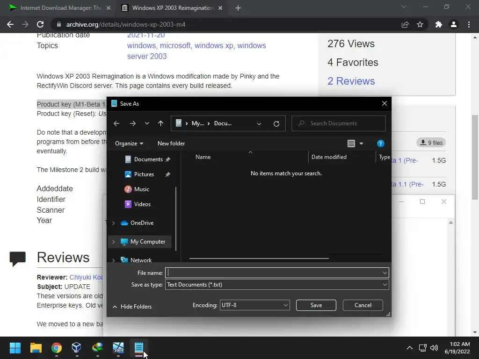Expand the Network tree node
This screenshot has width=479, height=359.
tap(113, 260)
